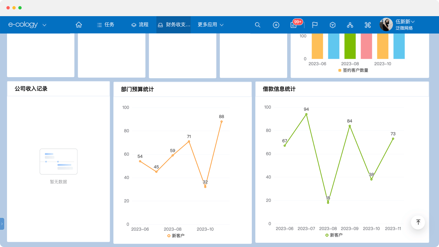Click the data point labeled 88

pyautogui.click(x=222, y=122)
